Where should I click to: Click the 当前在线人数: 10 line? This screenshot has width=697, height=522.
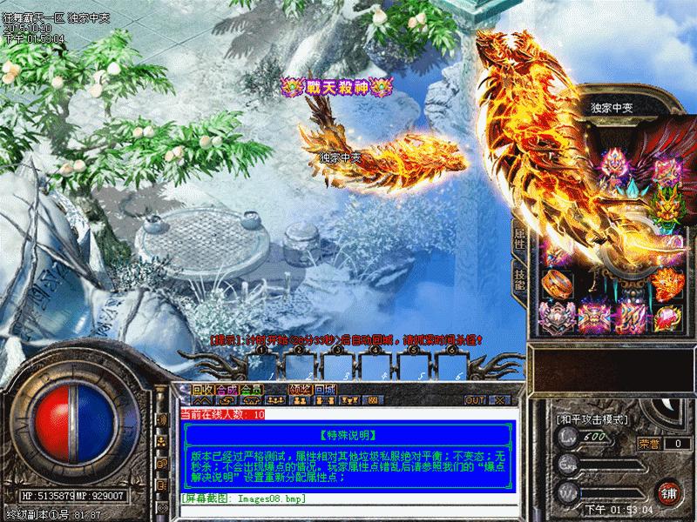(222, 415)
